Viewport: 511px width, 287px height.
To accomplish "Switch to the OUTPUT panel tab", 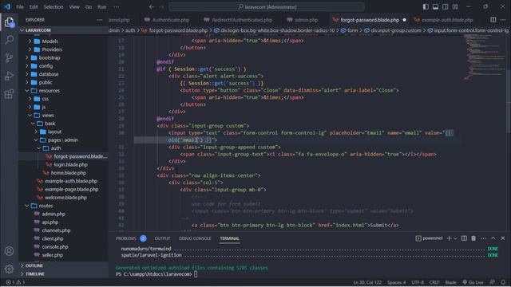I will (x=162, y=238).
